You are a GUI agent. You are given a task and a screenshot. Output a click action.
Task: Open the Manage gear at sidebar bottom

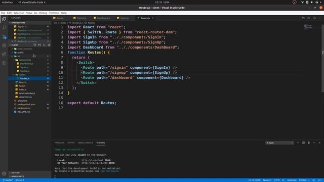4,173
